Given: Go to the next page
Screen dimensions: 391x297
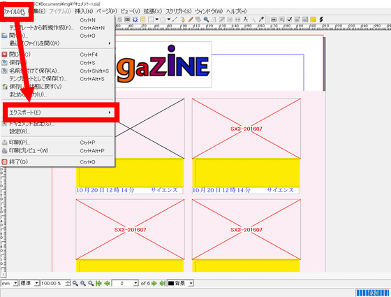Looking at the screenshot, I should [154, 283].
